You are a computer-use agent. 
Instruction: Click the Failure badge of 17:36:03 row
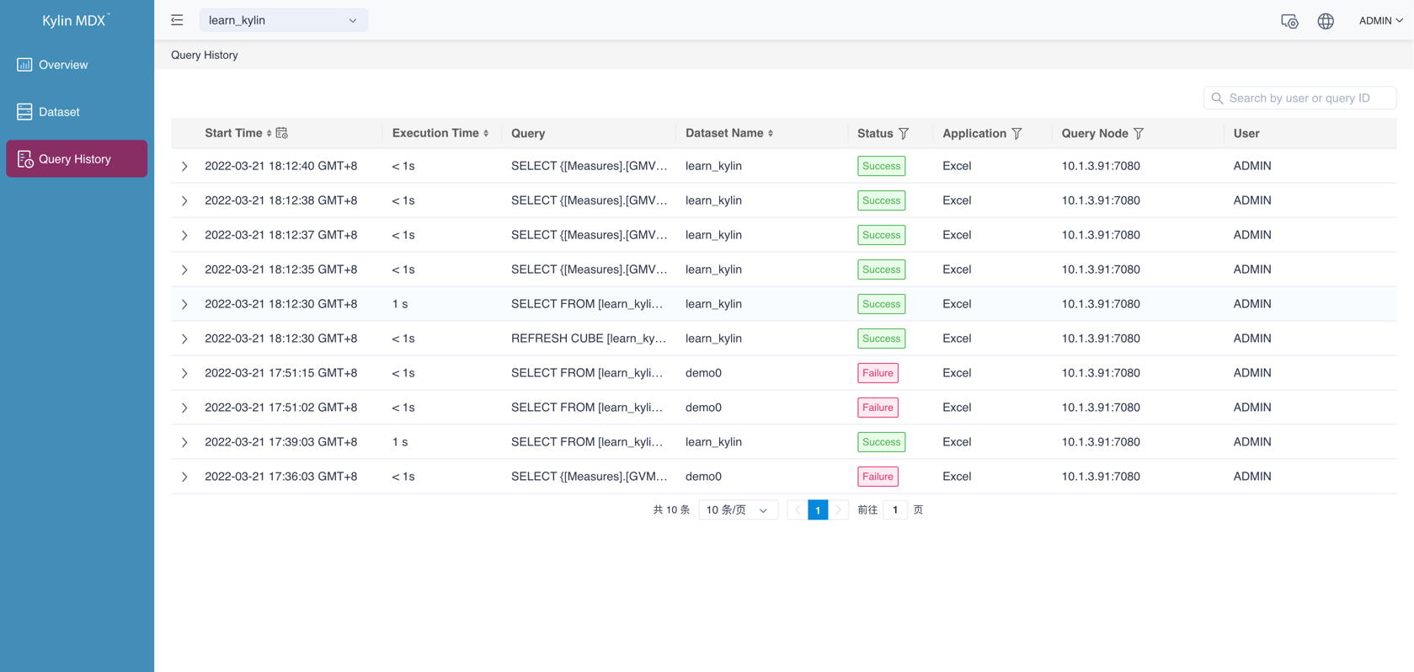click(878, 477)
